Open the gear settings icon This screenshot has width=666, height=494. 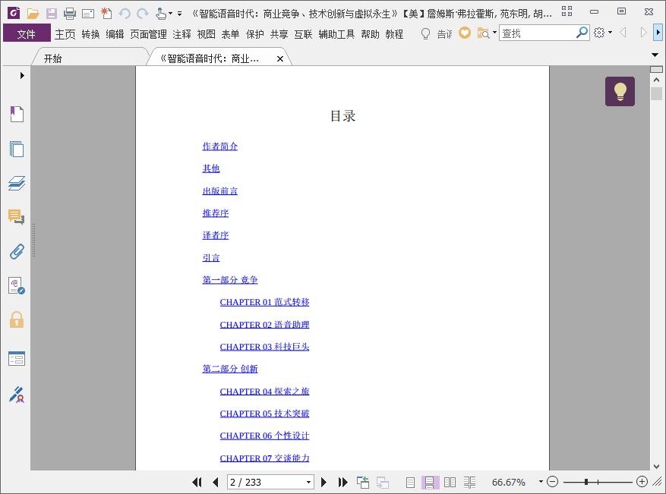coord(599,33)
